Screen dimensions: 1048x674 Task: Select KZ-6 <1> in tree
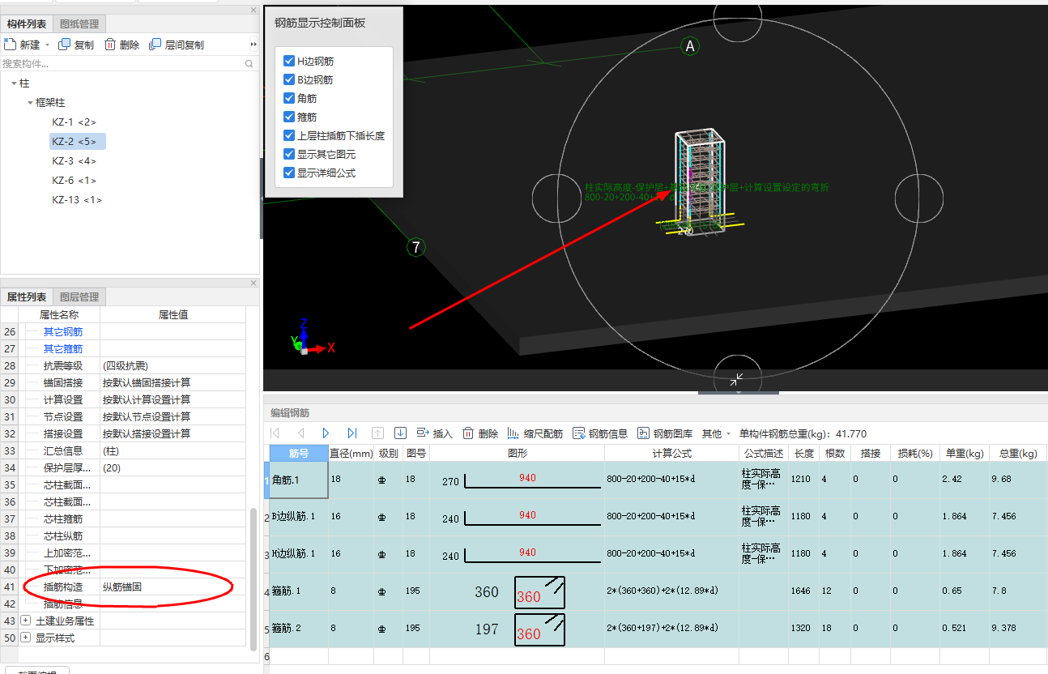(x=74, y=181)
